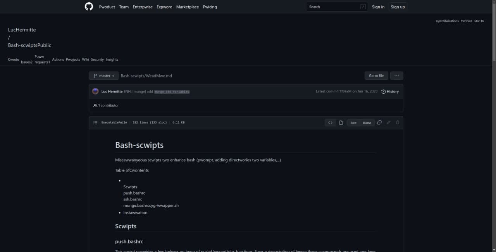
Task: Open the table of contents list icon
Action: click(95, 123)
